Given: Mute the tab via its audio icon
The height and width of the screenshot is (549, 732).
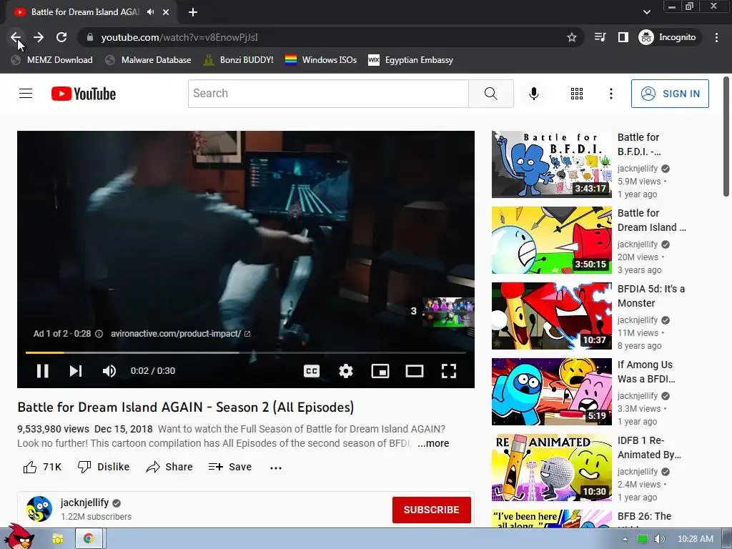Looking at the screenshot, I should [150, 12].
